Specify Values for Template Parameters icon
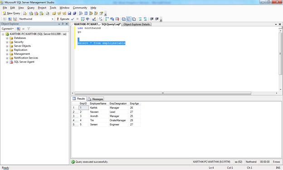283x170 pixels. coord(101,19)
